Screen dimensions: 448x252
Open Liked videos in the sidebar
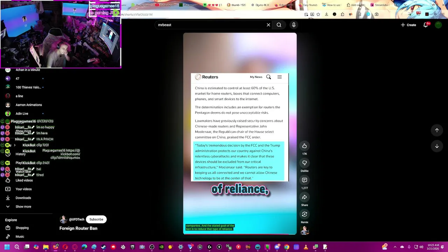click(24, 180)
